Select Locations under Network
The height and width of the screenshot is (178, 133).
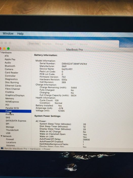click(x=11, y=142)
